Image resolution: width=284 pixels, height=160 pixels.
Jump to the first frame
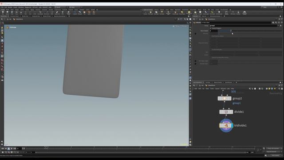(x=3, y=148)
